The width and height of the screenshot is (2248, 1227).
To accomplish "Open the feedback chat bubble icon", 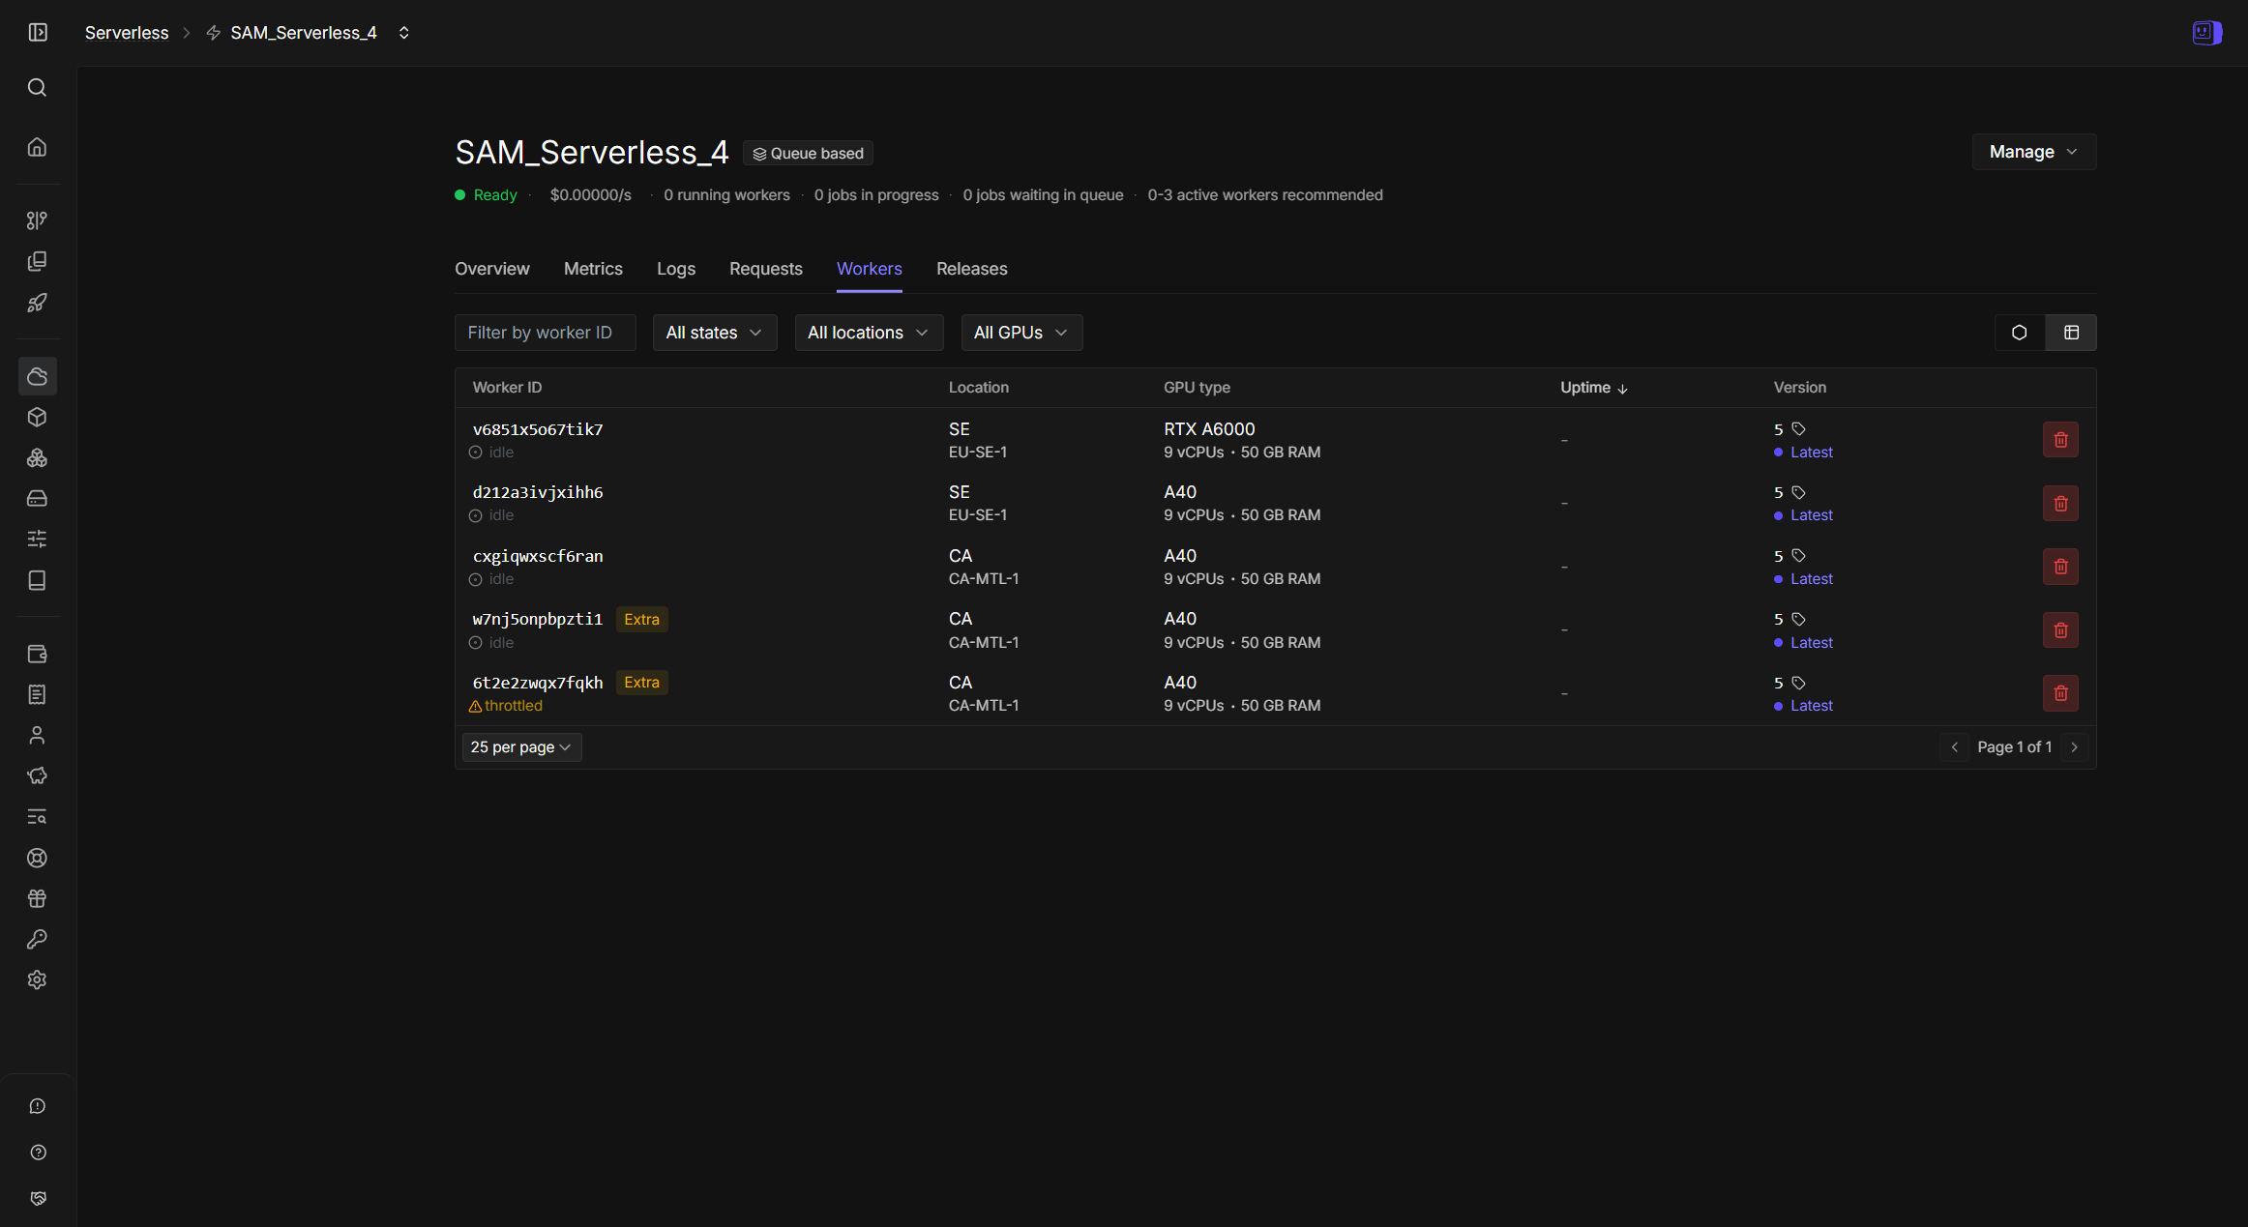I will pyautogui.click(x=38, y=1106).
